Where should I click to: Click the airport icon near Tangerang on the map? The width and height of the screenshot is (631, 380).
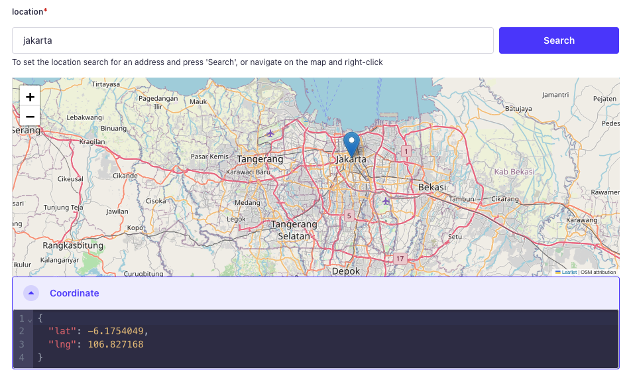(x=270, y=133)
